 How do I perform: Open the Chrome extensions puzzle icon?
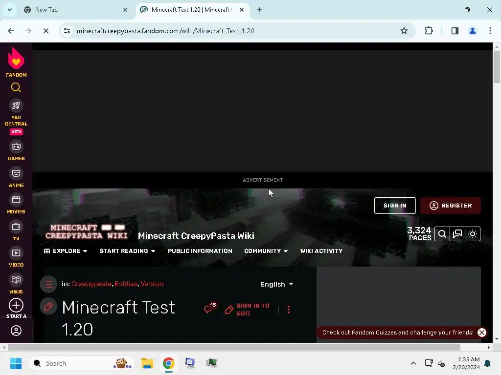point(429,31)
